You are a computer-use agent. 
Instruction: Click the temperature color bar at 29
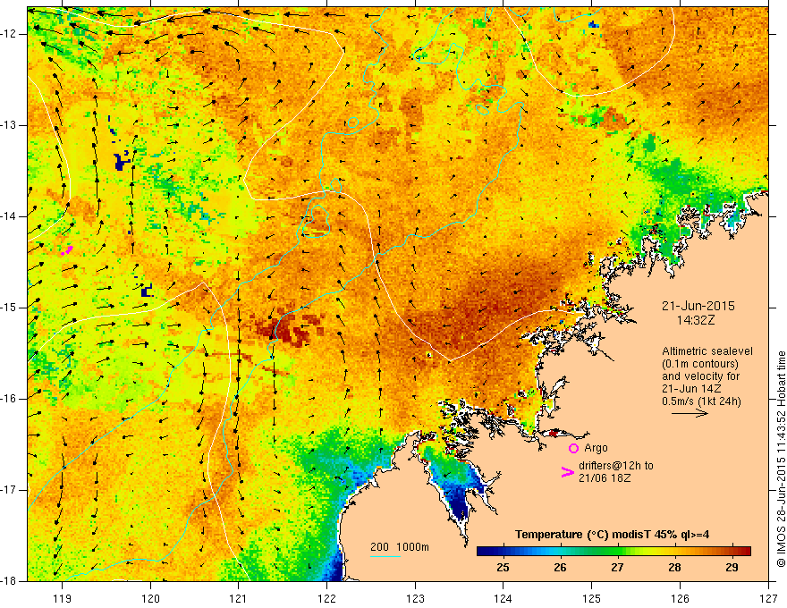(x=732, y=551)
